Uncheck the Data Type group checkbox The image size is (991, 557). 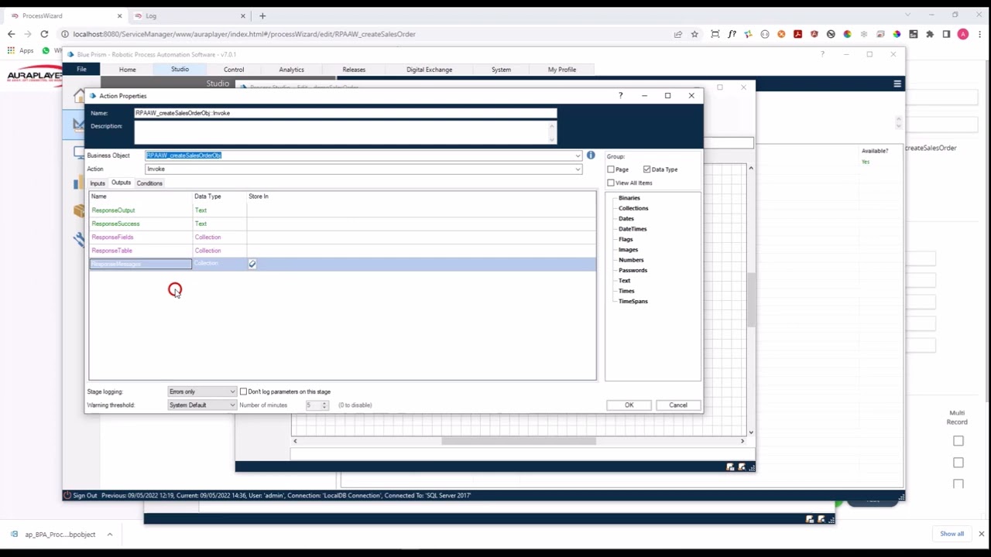point(646,169)
